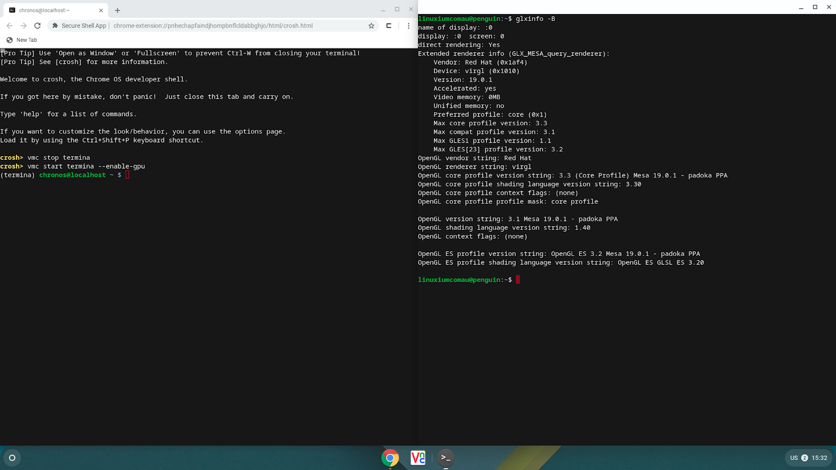Open the VNC app on the shelf
The width and height of the screenshot is (836, 470).
(x=418, y=458)
